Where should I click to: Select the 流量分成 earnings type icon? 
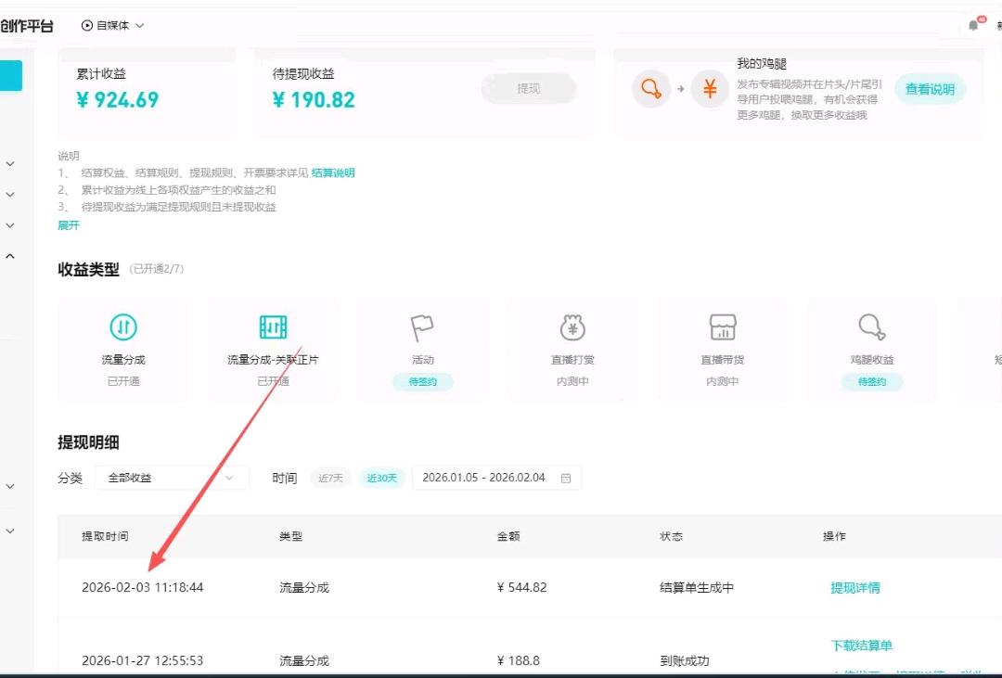tap(123, 327)
